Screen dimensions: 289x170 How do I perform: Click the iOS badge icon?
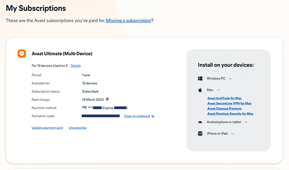(x=200, y=133)
